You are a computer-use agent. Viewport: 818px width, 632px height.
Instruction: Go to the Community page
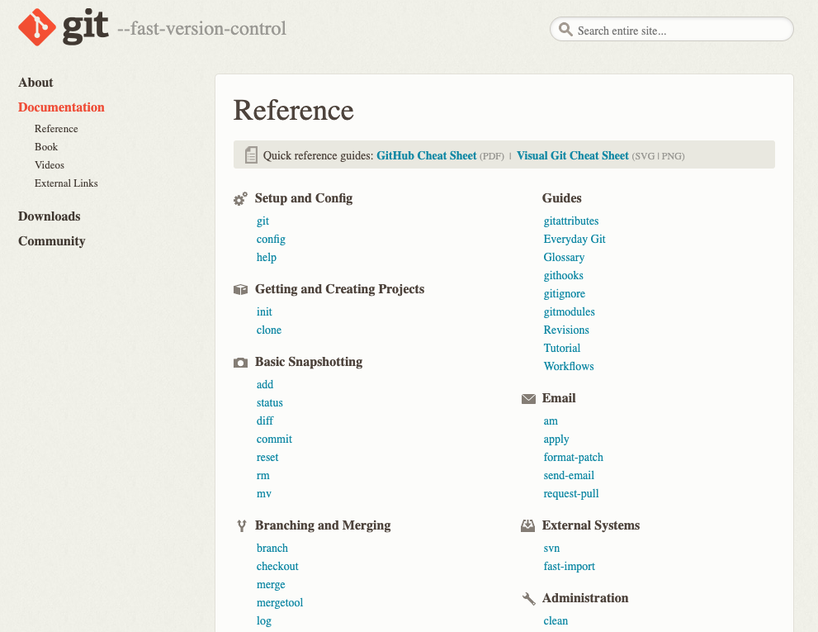pos(52,240)
